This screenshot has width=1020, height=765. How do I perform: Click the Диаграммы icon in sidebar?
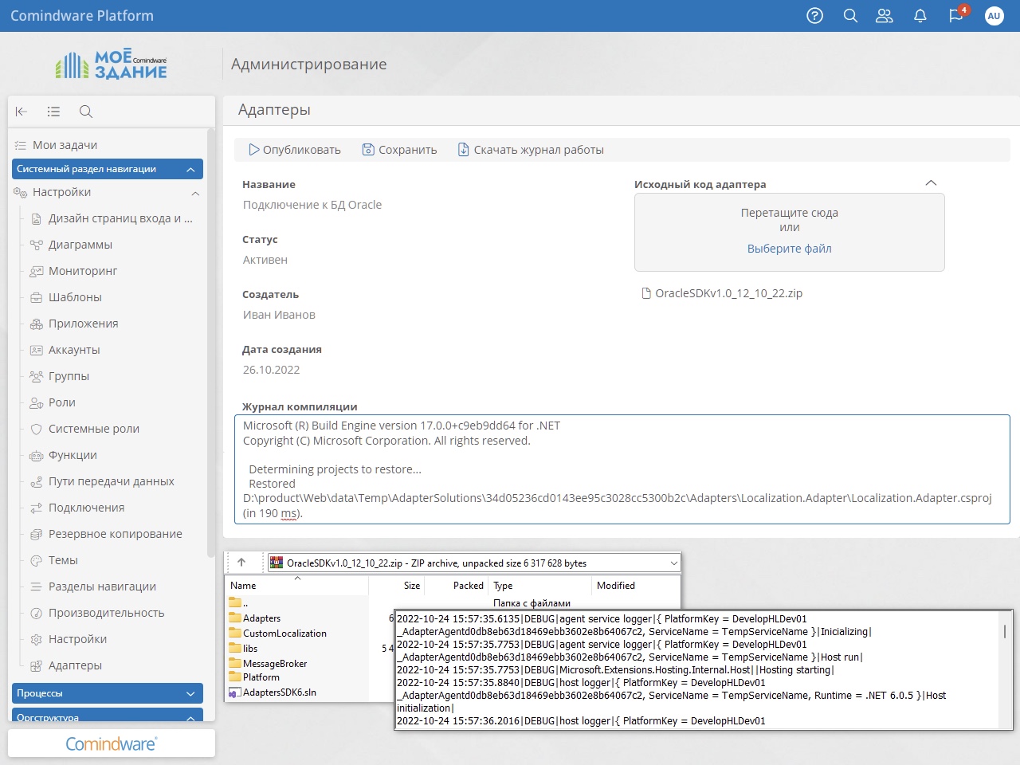coord(36,245)
